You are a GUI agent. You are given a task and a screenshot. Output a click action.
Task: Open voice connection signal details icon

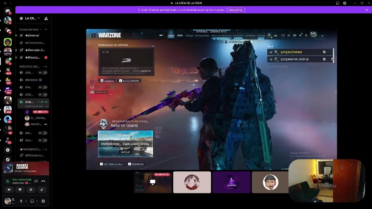[x=8, y=181]
